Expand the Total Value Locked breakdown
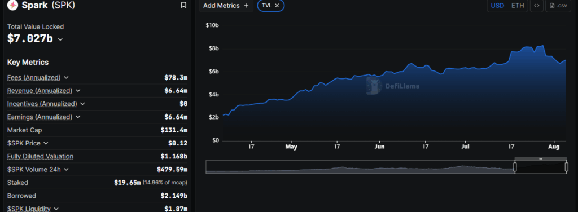This screenshot has height=212, width=578. [60, 39]
